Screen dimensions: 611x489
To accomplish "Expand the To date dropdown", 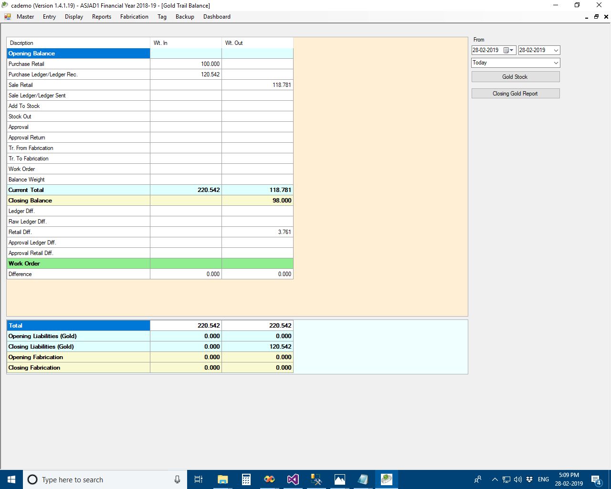I will pyautogui.click(x=556, y=50).
